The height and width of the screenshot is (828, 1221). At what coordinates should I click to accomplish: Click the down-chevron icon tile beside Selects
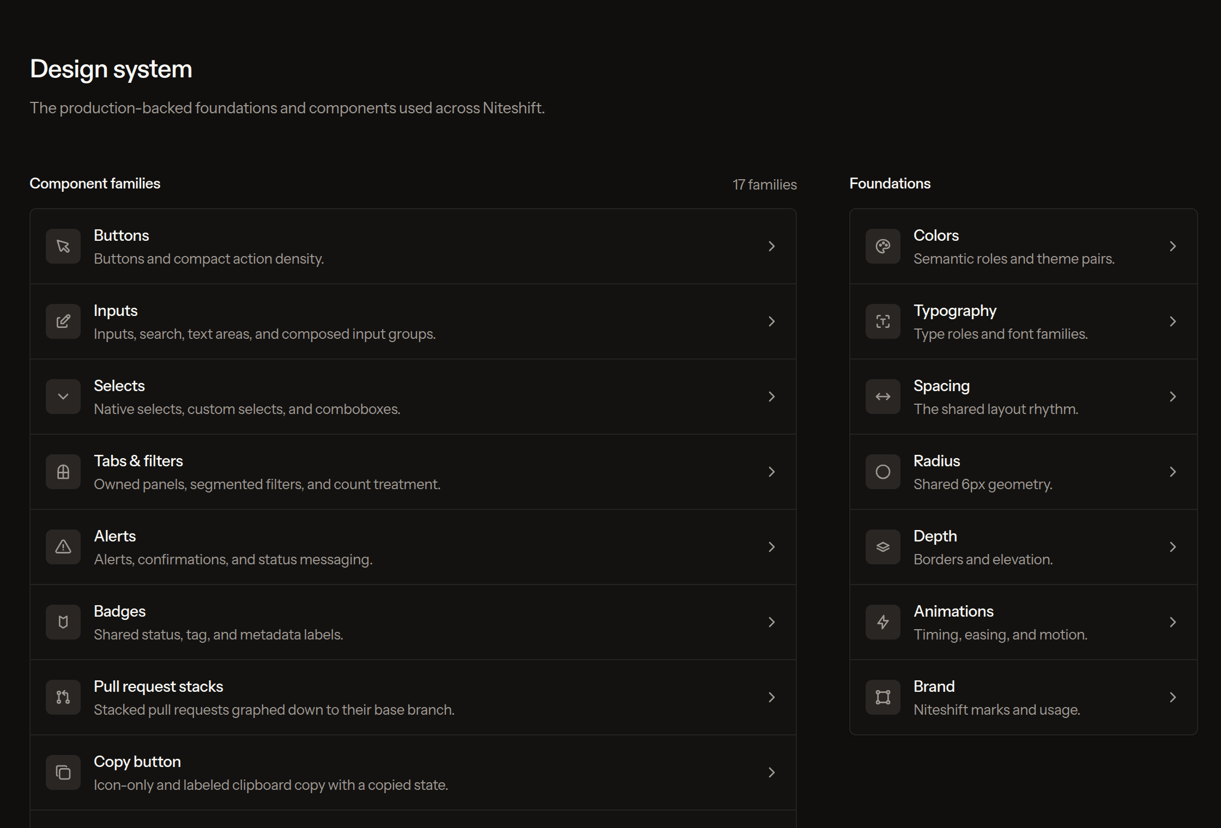click(x=63, y=397)
